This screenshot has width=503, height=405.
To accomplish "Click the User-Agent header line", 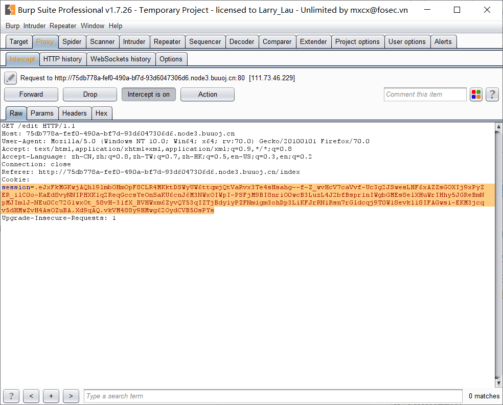I will 186,141.
